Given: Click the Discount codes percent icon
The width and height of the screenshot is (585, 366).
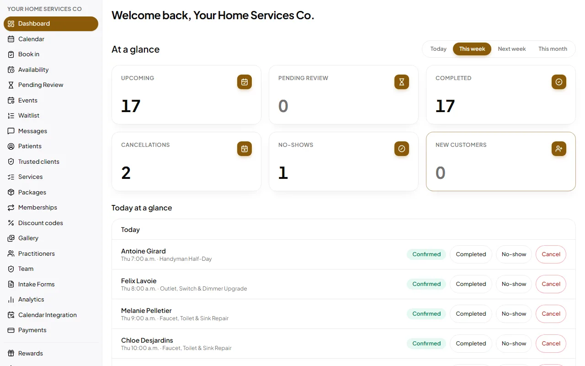Looking at the screenshot, I should [x=11, y=223].
